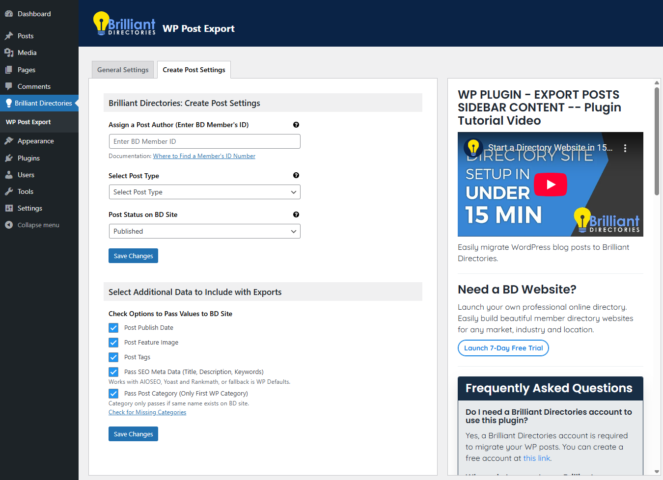Open the Appearance menu item
663x480 pixels.
pyautogui.click(x=39, y=141)
